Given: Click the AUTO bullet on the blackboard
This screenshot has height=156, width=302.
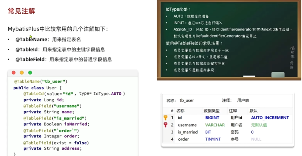Looking at the screenshot, I should coord(191,16).
